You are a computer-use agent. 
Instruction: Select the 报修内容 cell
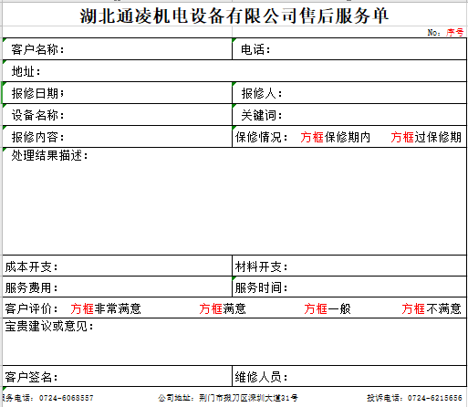tap(117, 137)
